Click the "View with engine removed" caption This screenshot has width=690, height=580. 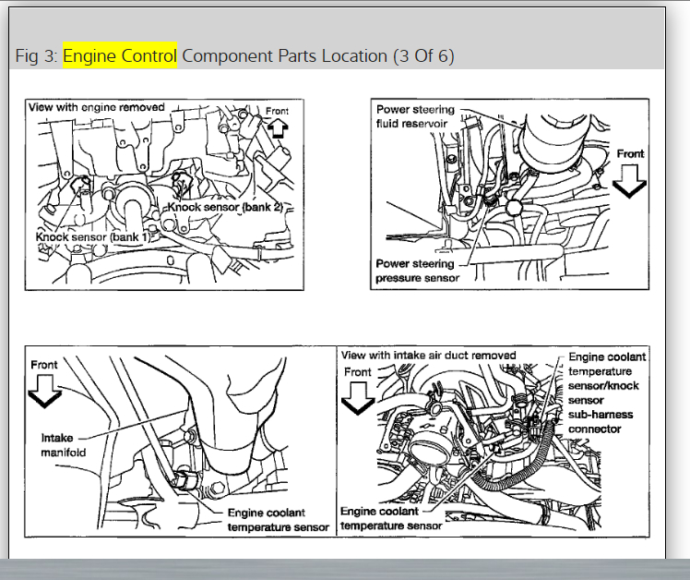pyautogui.click(x=96, y=107)
